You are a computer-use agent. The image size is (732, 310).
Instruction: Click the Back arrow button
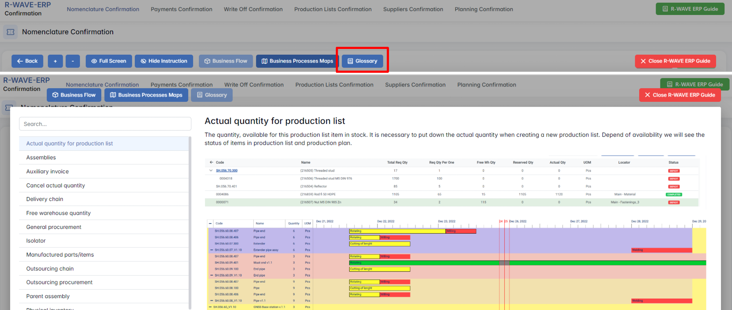[x=27, y=61]
